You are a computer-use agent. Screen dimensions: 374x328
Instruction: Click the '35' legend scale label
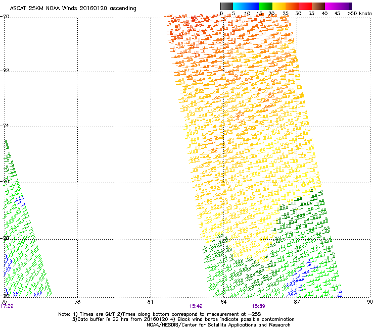[x=311, y=14]
